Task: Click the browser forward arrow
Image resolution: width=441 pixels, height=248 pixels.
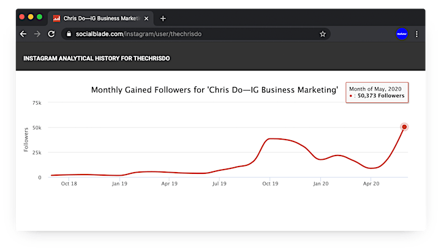Action: click(37, 34)
